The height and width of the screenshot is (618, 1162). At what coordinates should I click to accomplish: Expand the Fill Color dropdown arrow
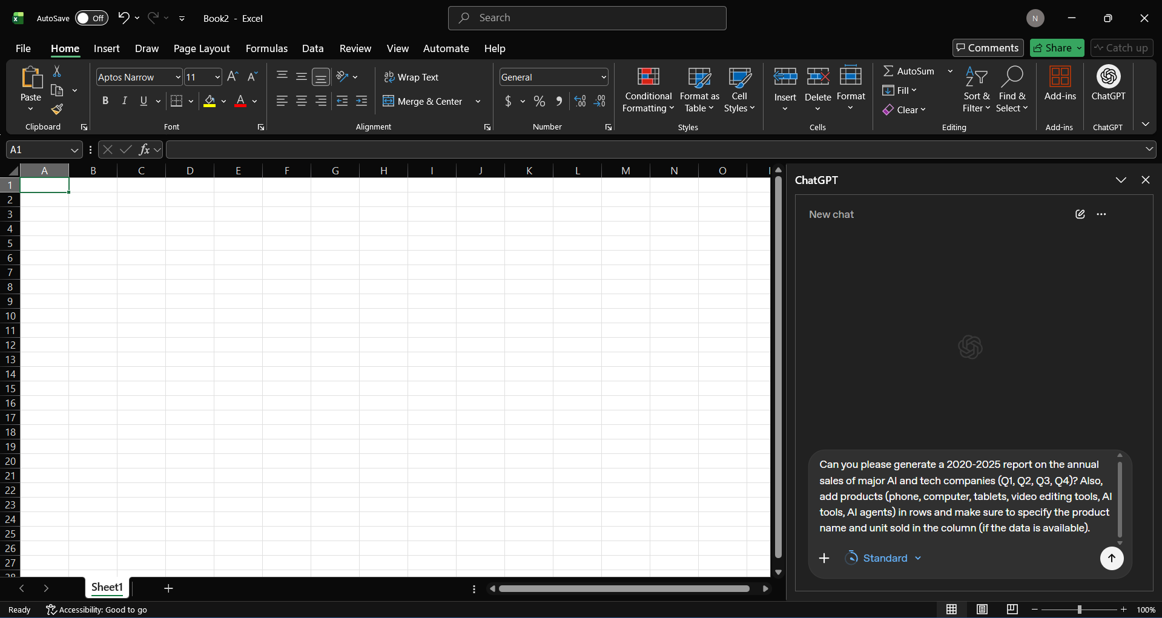pyautogui.click(x=223, y=101)
